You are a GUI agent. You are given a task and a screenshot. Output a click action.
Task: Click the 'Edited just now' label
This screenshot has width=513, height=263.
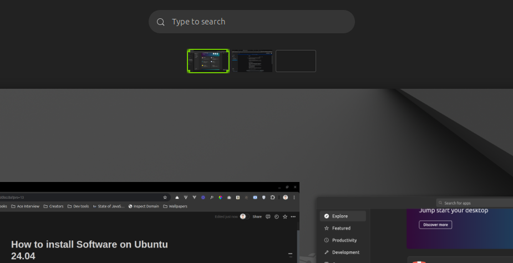click(226, 217)
